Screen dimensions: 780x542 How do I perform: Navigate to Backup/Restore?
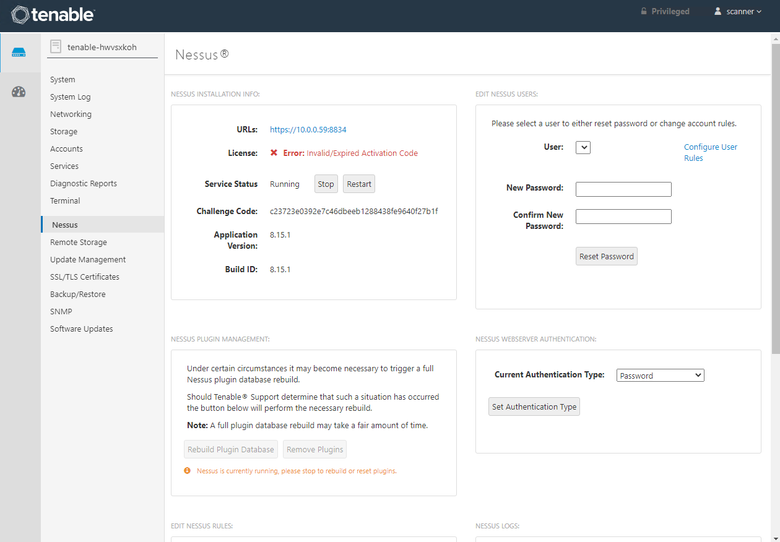point(78,294)
